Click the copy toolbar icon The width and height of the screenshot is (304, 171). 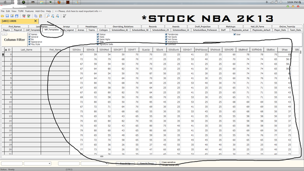pos(36,16)
